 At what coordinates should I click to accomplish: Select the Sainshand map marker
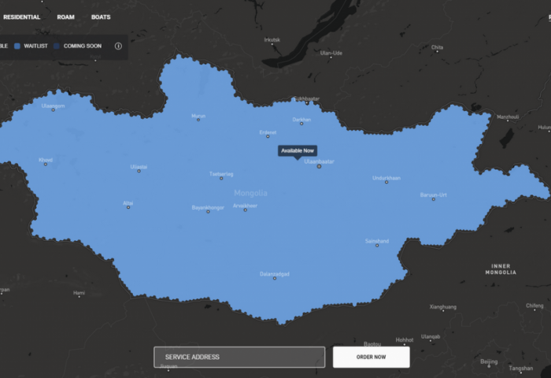(377, 246)
